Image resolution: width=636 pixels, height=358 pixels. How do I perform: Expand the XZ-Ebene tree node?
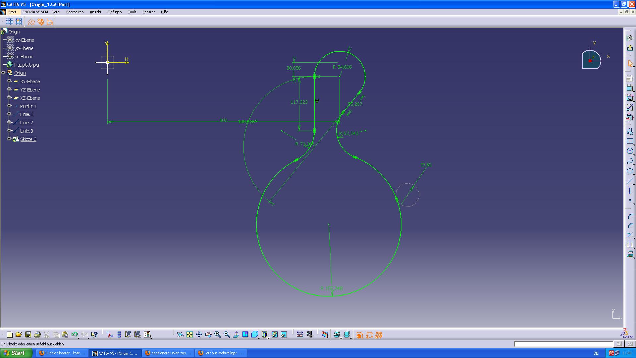(9, 97)
